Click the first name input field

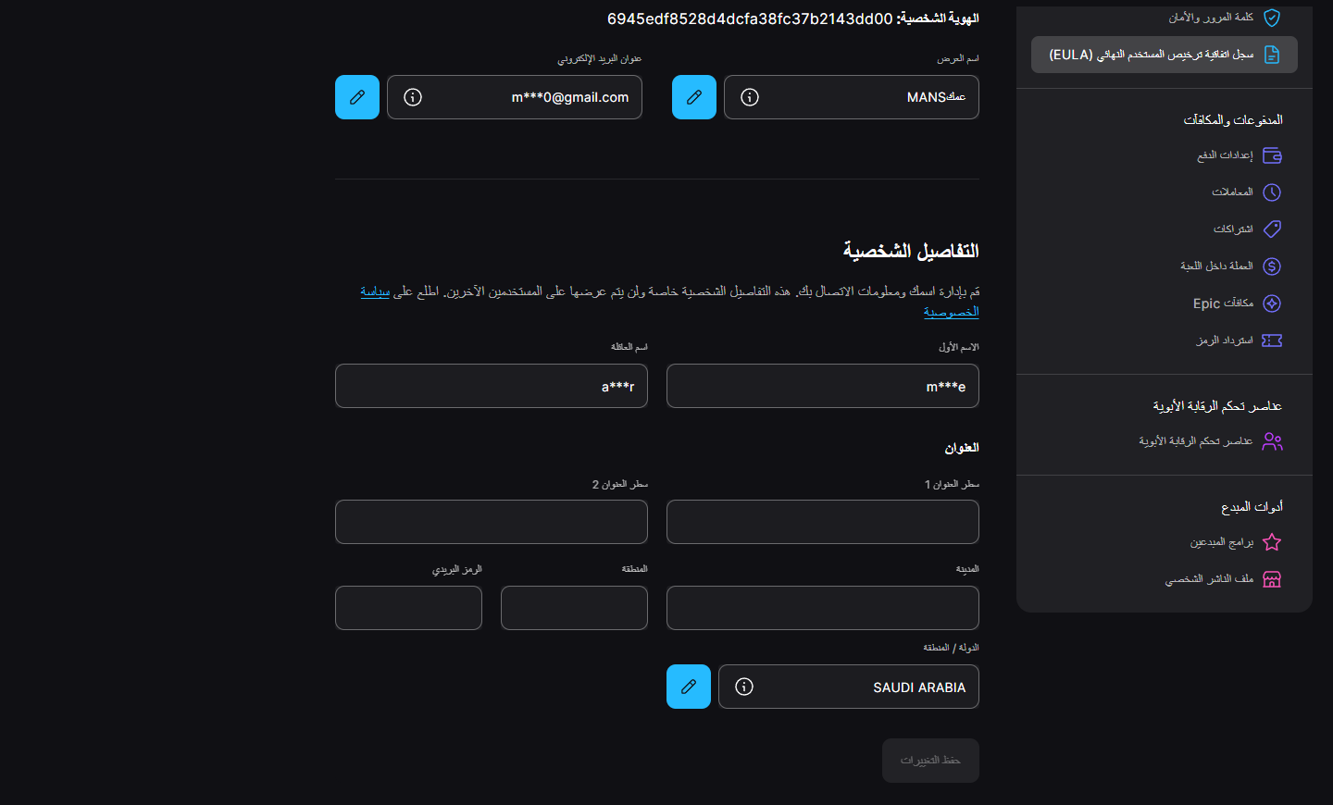tap(822, 386)
